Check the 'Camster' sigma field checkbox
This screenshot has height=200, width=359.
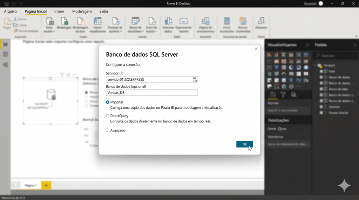tap(321, 107)
